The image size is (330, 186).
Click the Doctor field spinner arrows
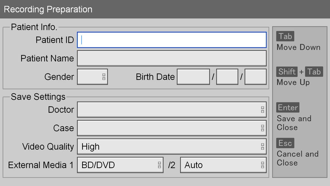tap(262, 110)
